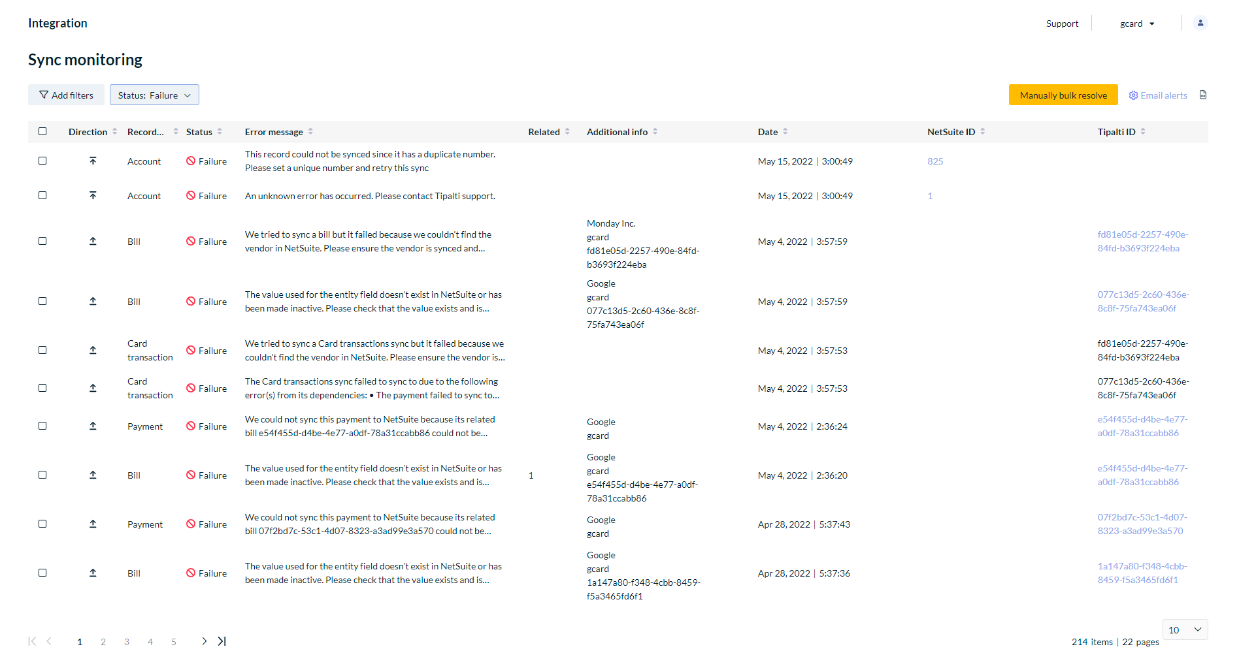Click Failure icon on Payment 2:36:24 row
Screen dimensions: 1239x668
[191, 426]
